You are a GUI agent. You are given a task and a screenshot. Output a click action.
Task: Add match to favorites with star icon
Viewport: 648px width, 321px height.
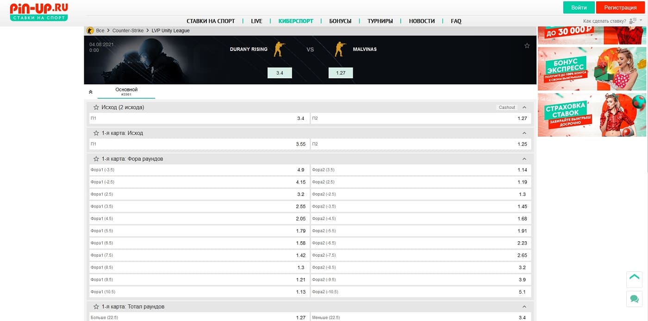(527, 46)
